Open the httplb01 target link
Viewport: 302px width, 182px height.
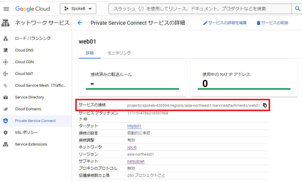pyautogui.click(x=134, y=126)
